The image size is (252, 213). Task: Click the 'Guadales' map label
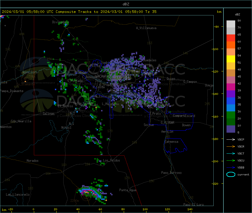(x=150, y=60)
